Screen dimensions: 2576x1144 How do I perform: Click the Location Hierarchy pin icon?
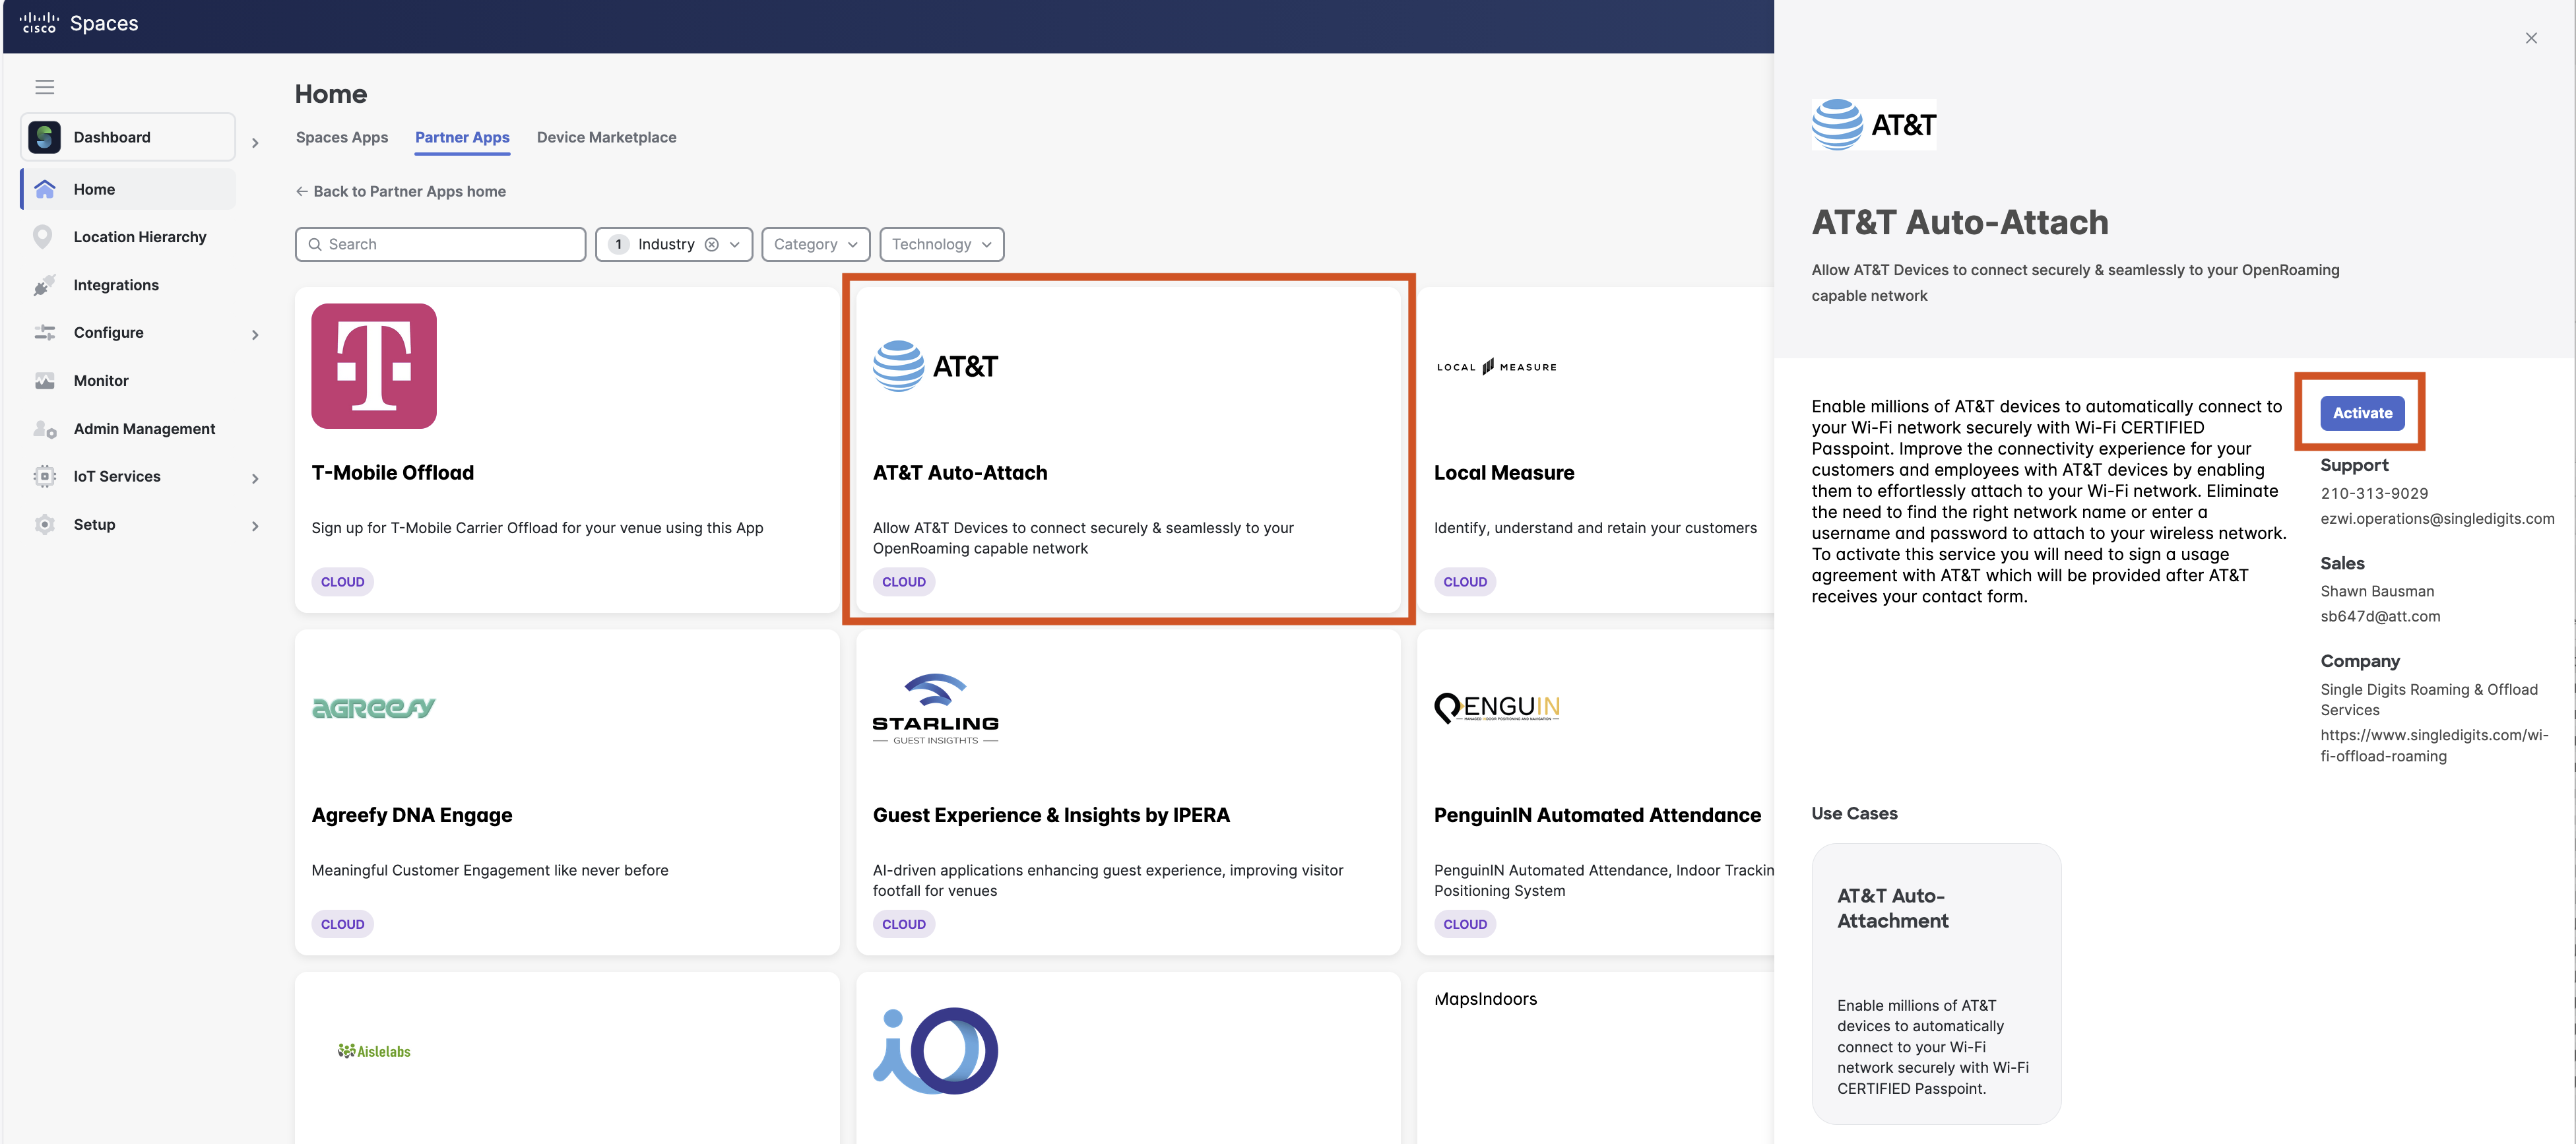43,237
